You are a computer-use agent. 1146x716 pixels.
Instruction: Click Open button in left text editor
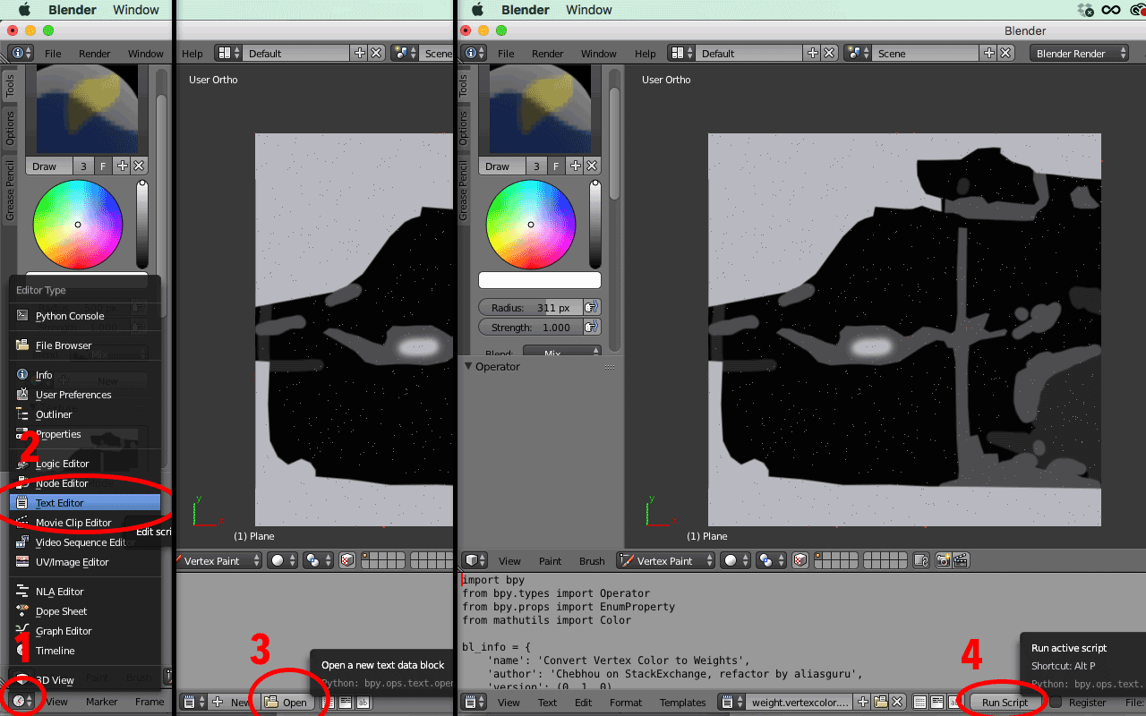click(x=286, y=703)
